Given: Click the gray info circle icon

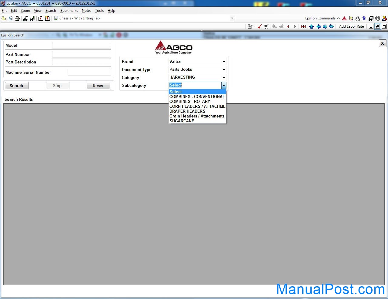Looking at the screenshot, I should [378, 18].
